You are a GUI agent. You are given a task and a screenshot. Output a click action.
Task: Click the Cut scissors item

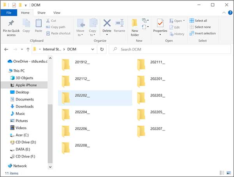[x=51, y=21]
